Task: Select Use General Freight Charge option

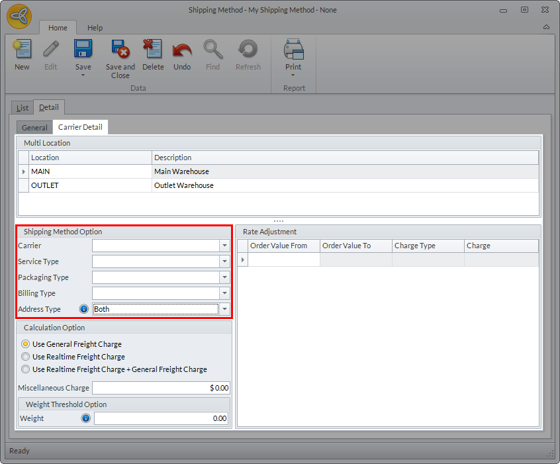Action: point(26,344)
